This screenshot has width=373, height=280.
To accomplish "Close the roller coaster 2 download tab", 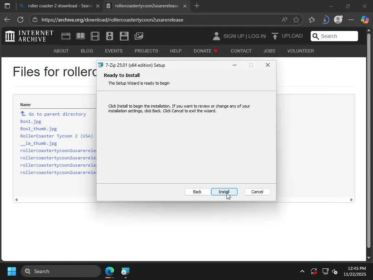I will pyautogui.click(x=98, y=6).
